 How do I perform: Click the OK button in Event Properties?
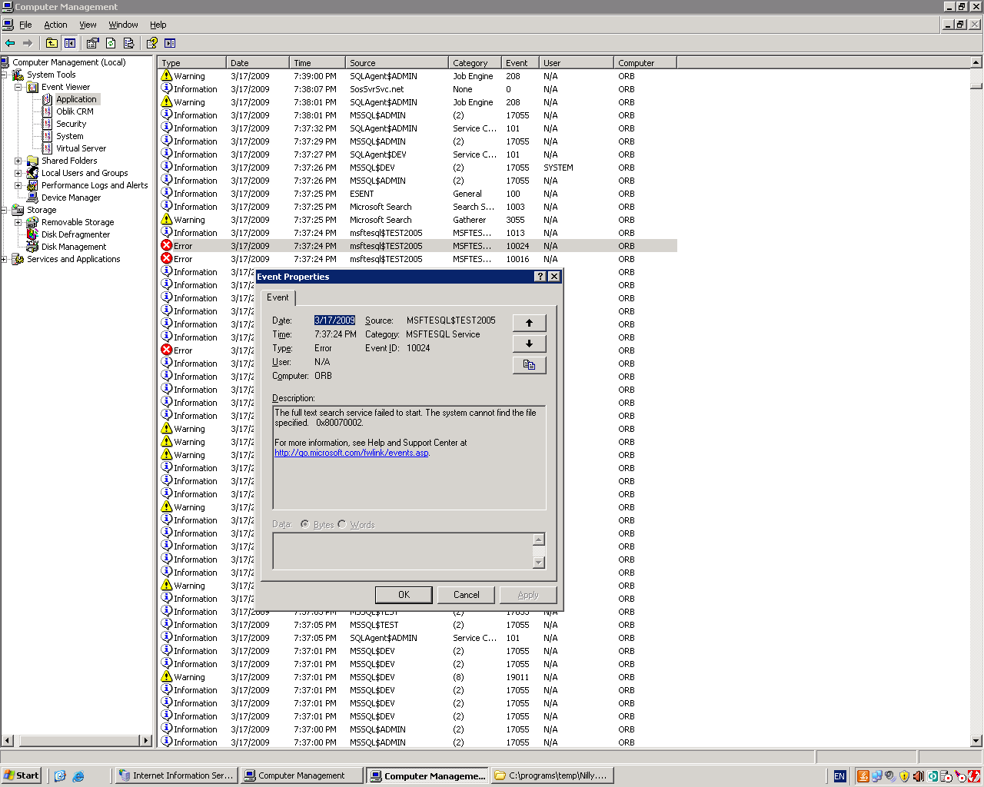[x=404, y=595]
